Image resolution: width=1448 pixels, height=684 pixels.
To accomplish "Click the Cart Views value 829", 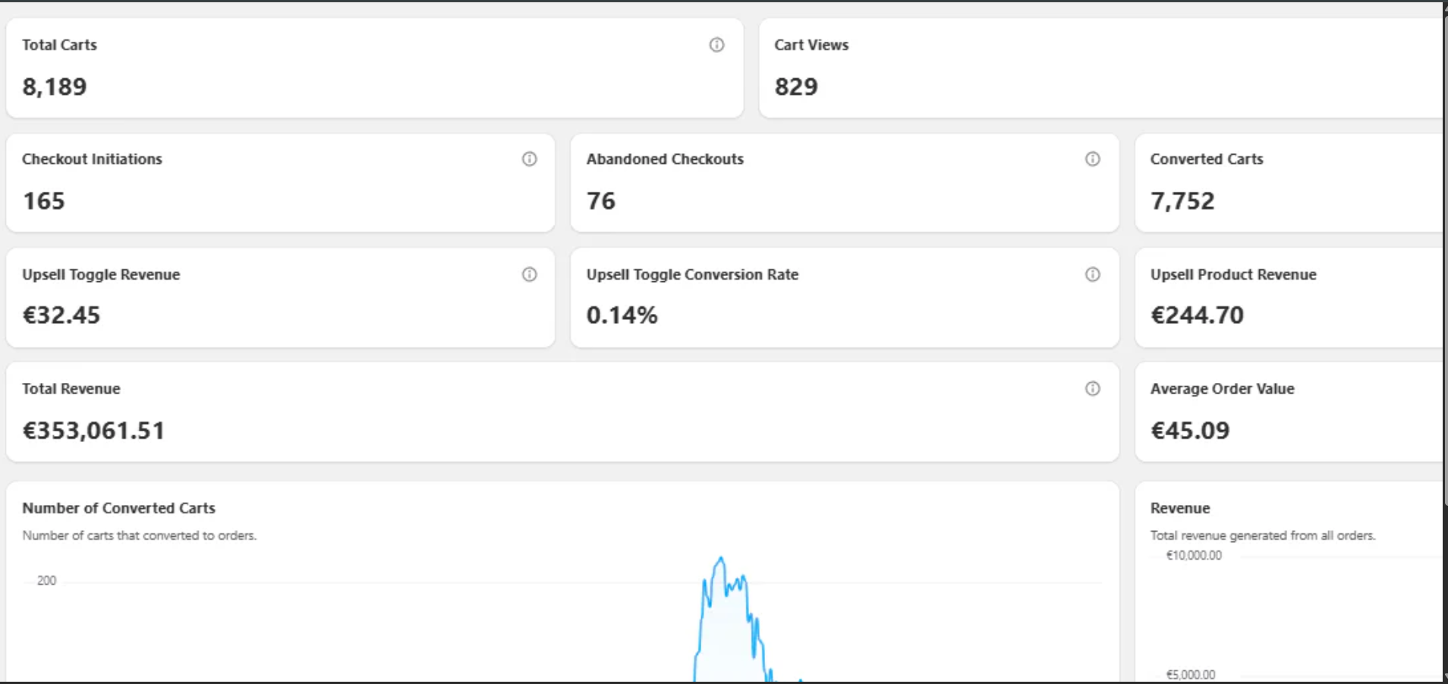I will [796, 87].
